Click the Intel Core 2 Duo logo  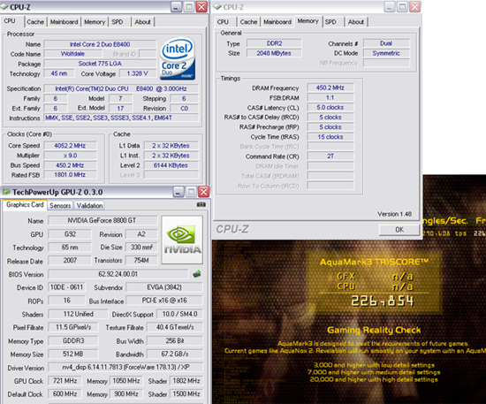tap(178, 58)
